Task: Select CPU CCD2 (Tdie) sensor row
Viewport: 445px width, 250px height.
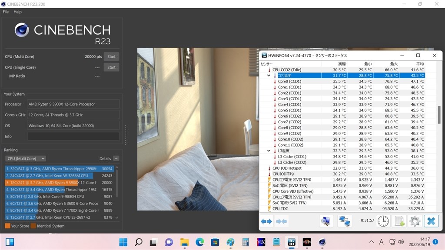Action: point(342,70)
